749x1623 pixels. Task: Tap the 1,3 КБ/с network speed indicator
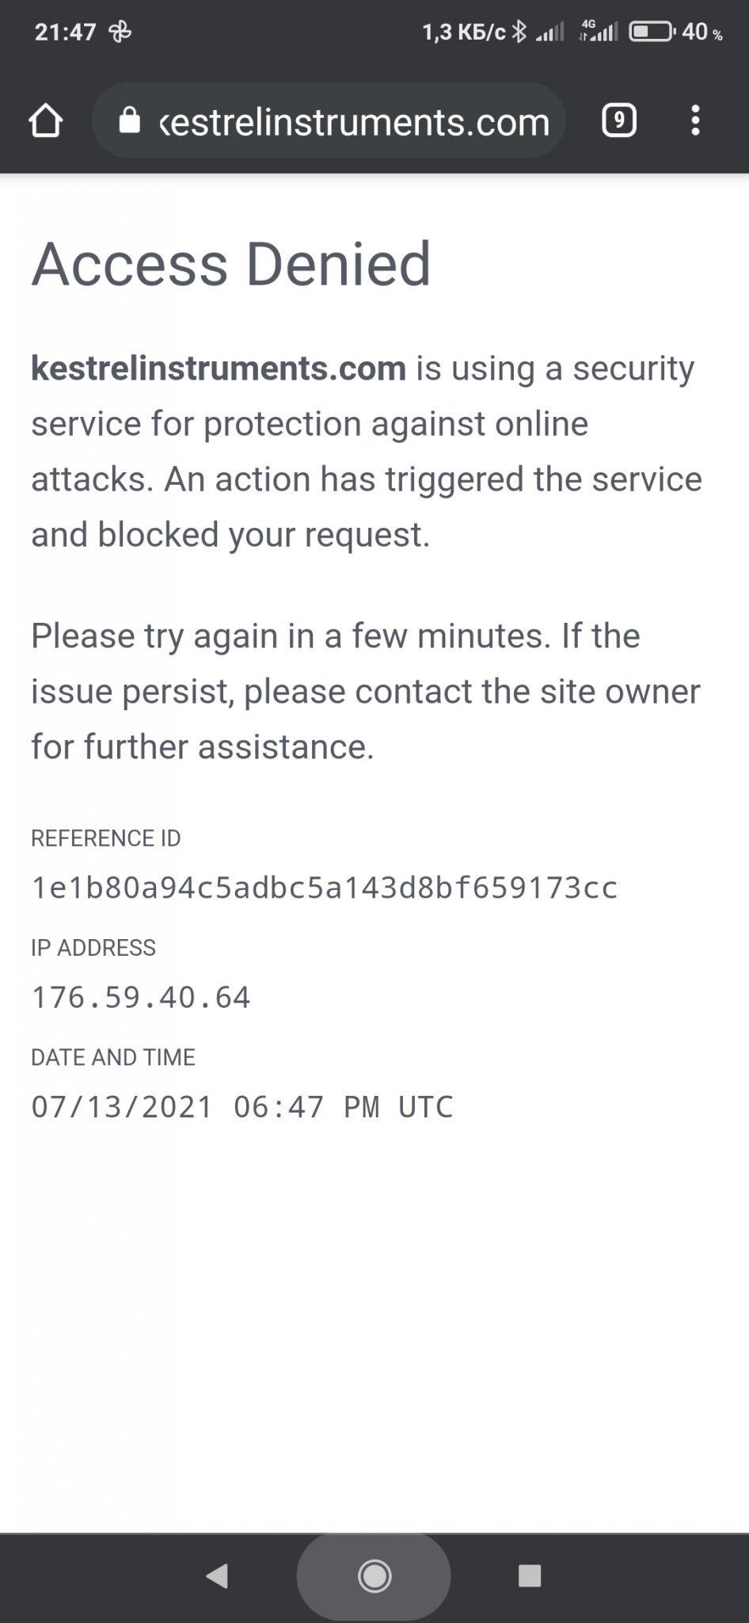click(463, 32)
